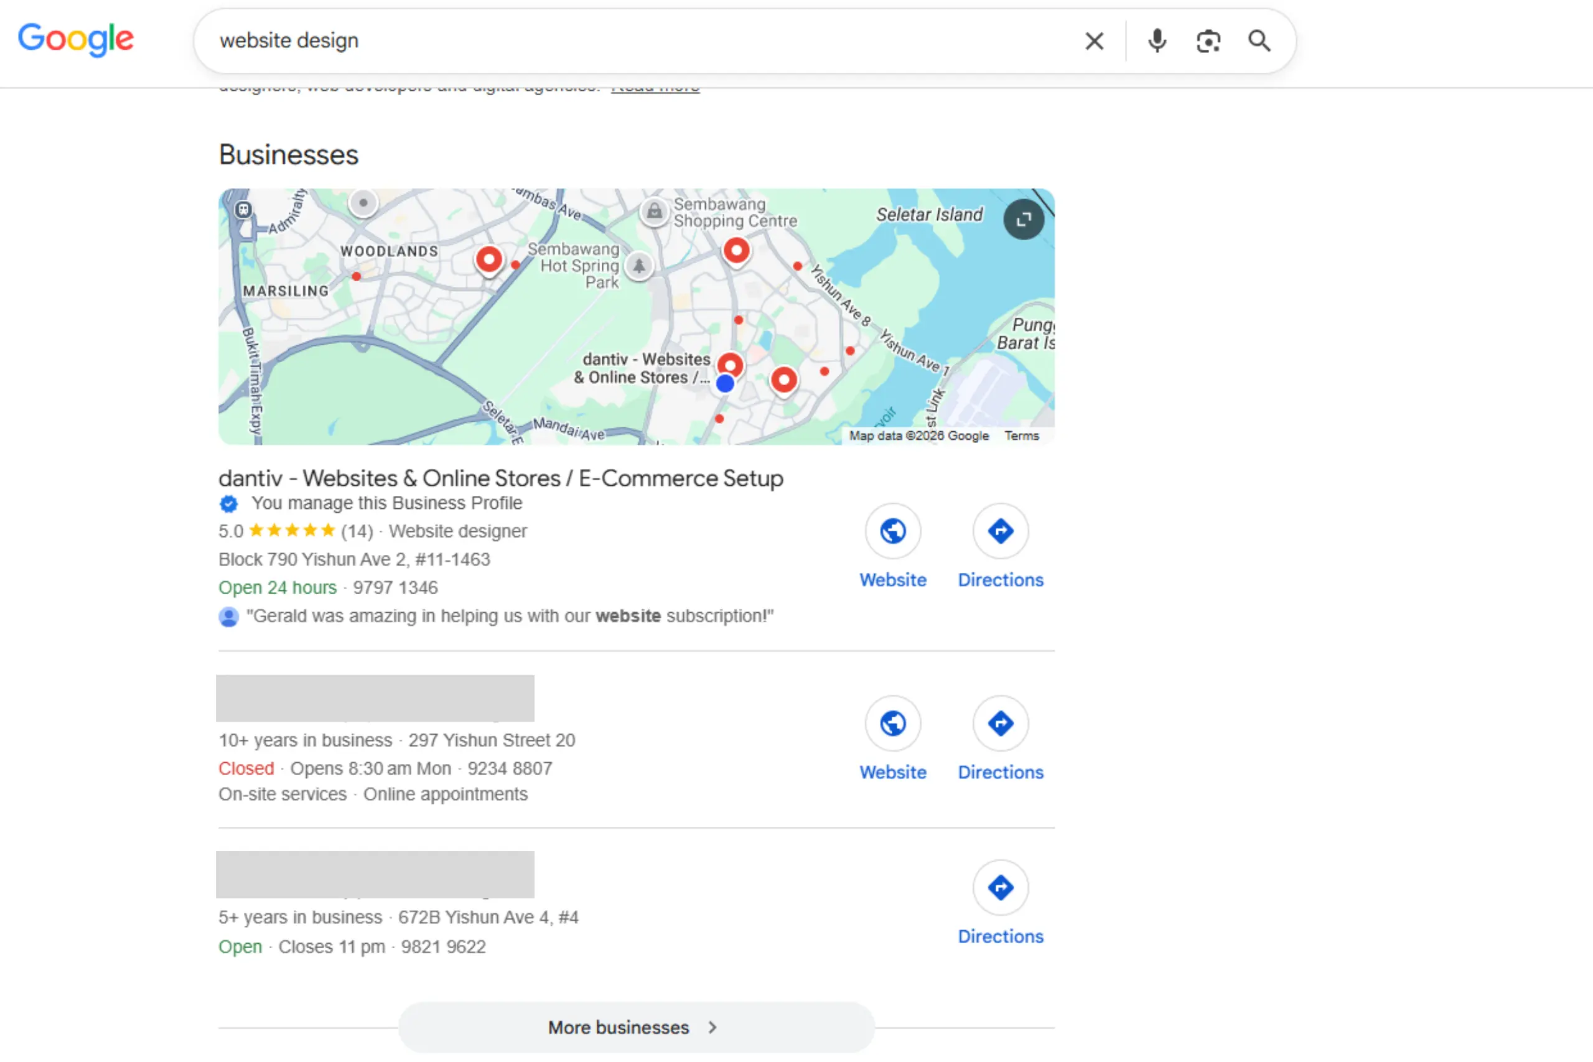Click 'Open 24 hours' status text
The height and width of the screenshot is (1062, 1593).
click(x=277, y=587)
